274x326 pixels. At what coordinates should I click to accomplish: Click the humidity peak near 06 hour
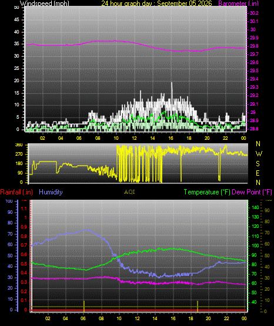point(87,230)
